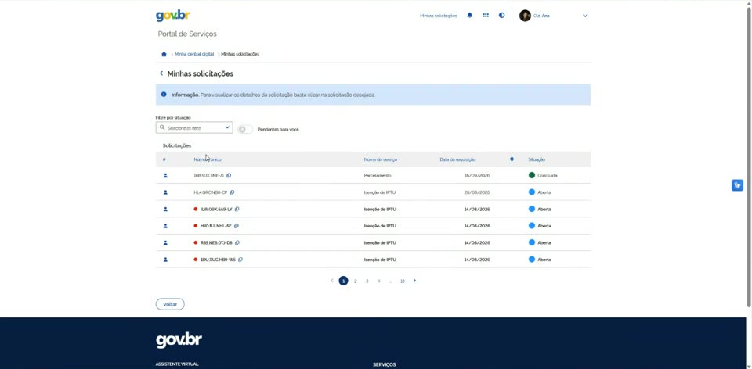Click the Situação column header

click(x=536, y=159)
